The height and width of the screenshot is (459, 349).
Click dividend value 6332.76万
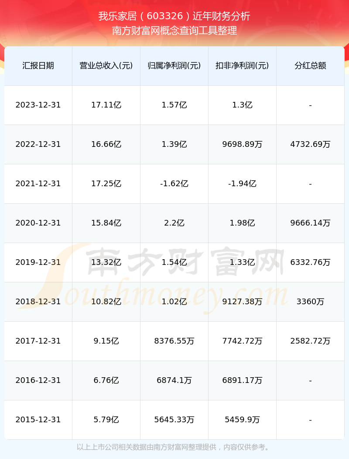[311, 262]
